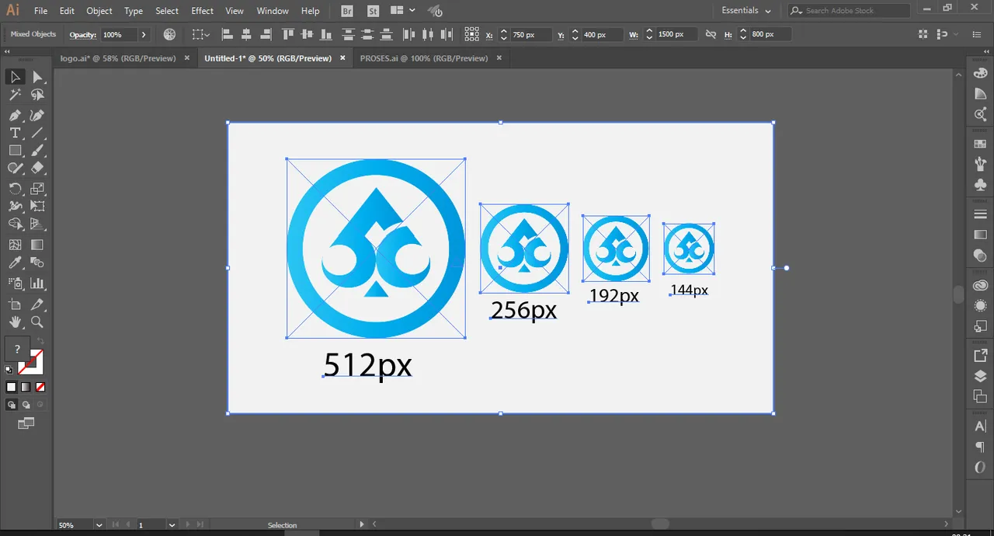Image resolution: width=994 pixels, height=536 pixels.
Task: Select the Line Segment tool
Action: pyautogui.click(x=37, y=133)
